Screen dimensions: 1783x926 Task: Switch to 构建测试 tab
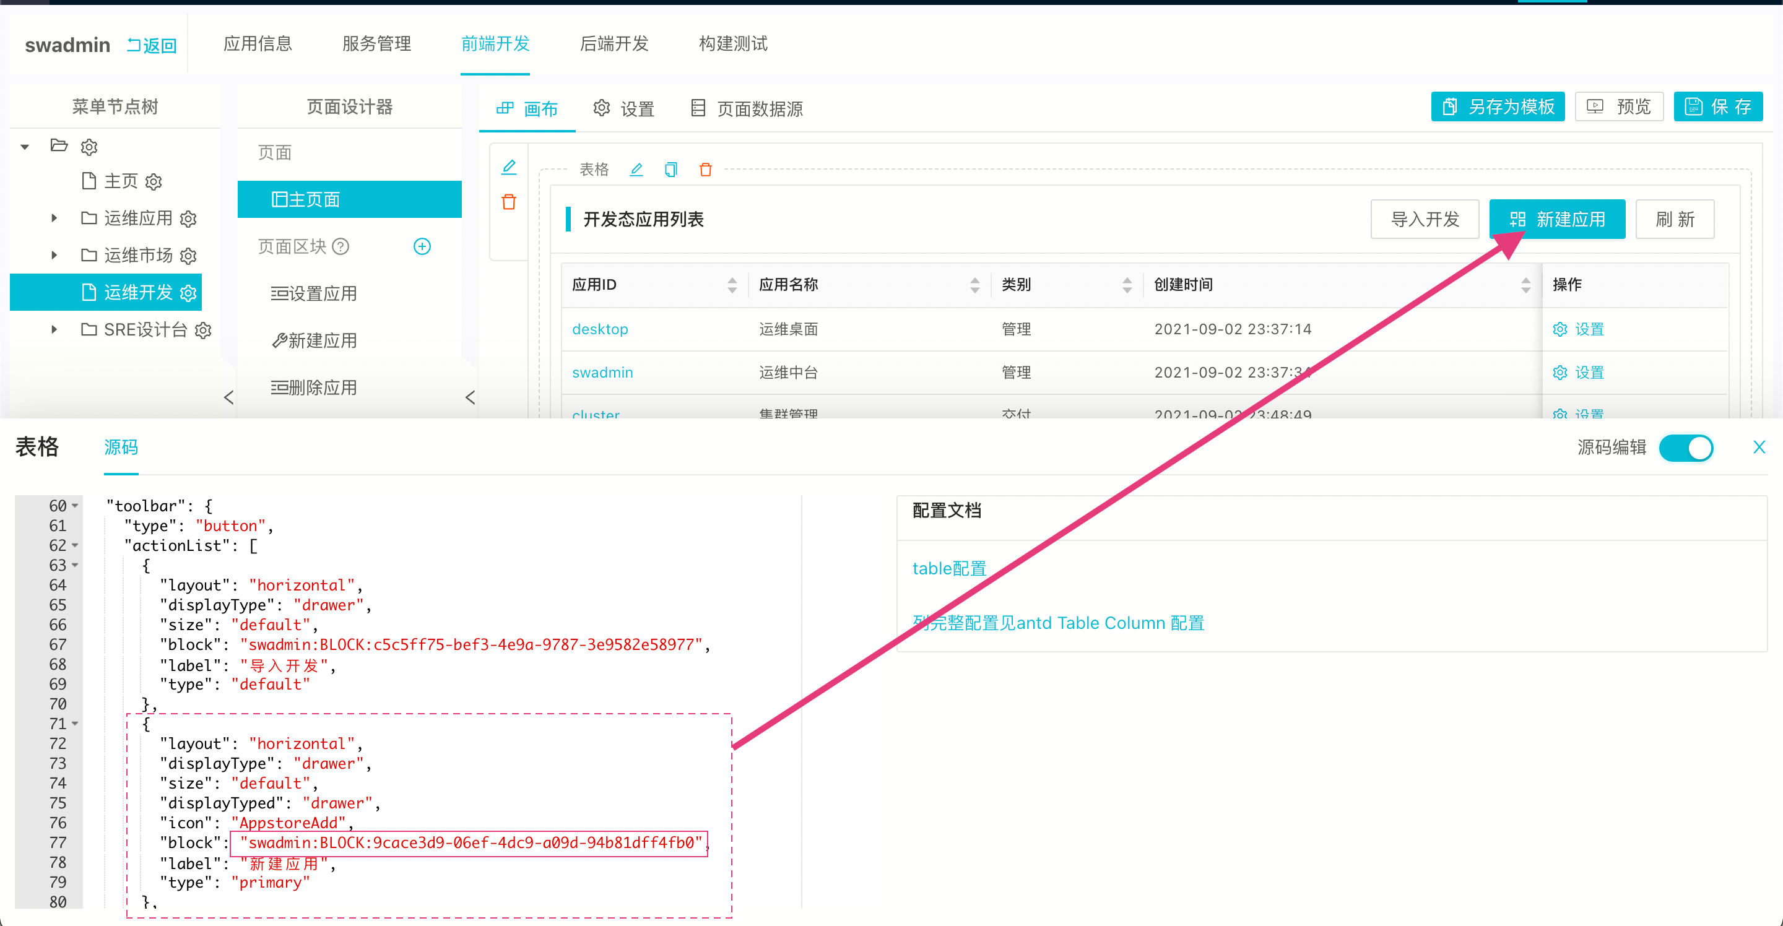(x=733, y=43)
